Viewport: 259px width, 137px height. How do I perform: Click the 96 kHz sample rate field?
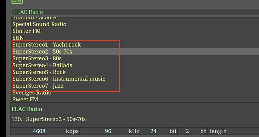point(110,131)
